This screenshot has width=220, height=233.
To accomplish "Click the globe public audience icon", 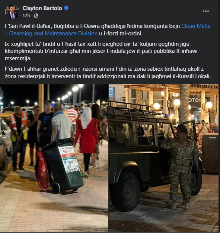I will click(36, 16).
